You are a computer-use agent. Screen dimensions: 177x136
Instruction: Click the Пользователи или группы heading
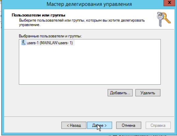click(x=38, y=15)
